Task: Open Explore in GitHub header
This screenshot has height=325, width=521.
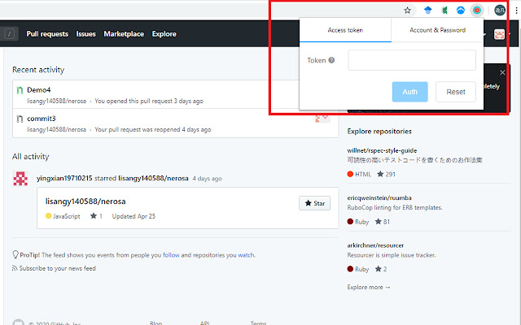Action: click(164, 34)
